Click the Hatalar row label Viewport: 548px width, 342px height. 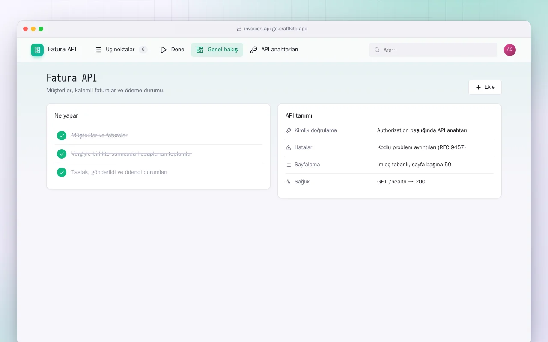point(303,147)
